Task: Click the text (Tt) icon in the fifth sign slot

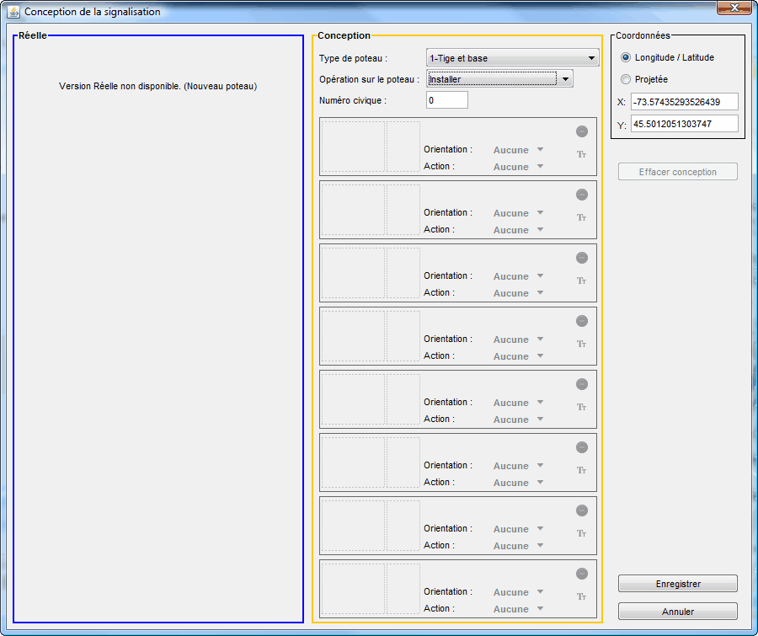Action: coord(581,407)
